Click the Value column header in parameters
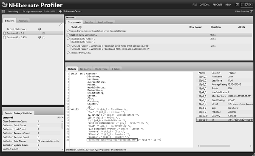The height and width of the screenshot is (156, 255). coord(232,73)
